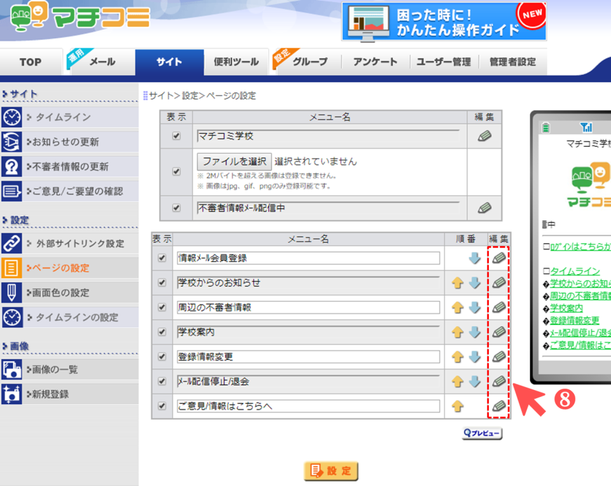Click ファイルを選択 file button
This screenshot has height=486, width=611.
[234, 161]
